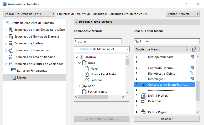Image resolution: width=204 pixels, height=125 pixels.
Task: Click the Esquemas de Atalhos icon
Action: pyautogui.click(x=11, y=43)
